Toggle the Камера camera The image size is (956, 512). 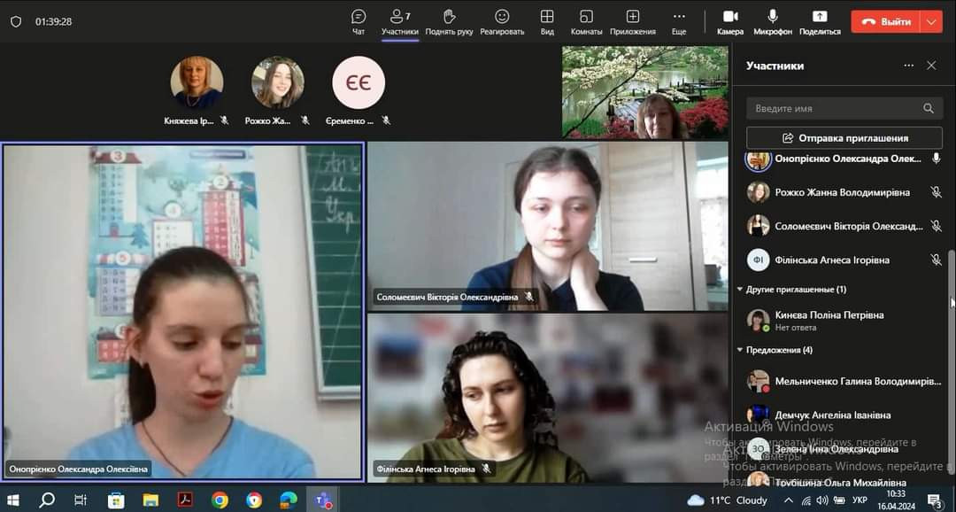point(729,22)
